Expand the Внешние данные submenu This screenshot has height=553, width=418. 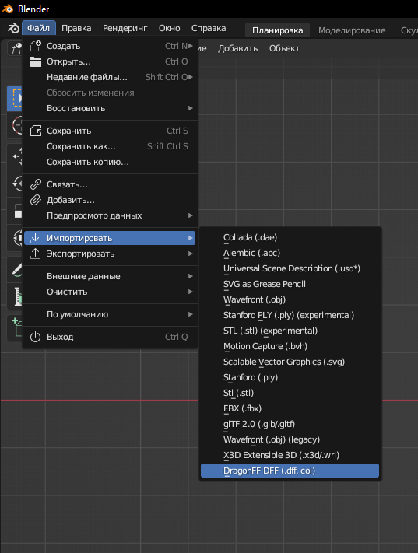[110, 276]
